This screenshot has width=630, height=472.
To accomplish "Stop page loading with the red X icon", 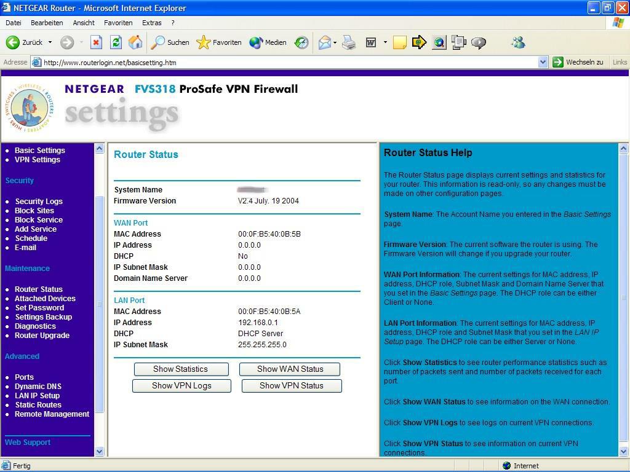I will 96,42.
